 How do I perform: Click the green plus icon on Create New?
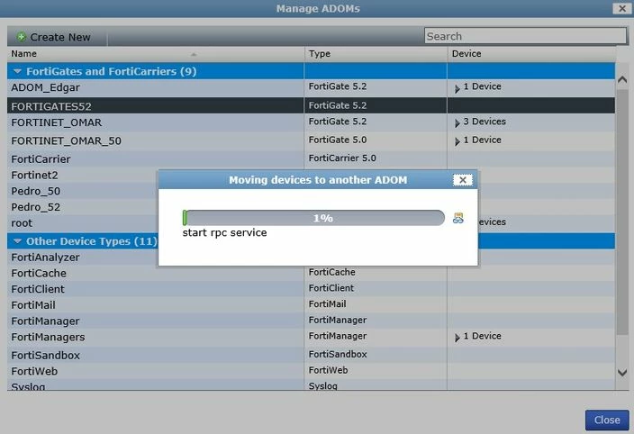click(x=21, y=37)
